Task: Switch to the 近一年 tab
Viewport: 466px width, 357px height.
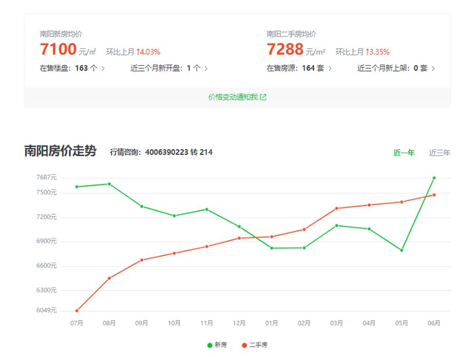Action: pos(404,153)
